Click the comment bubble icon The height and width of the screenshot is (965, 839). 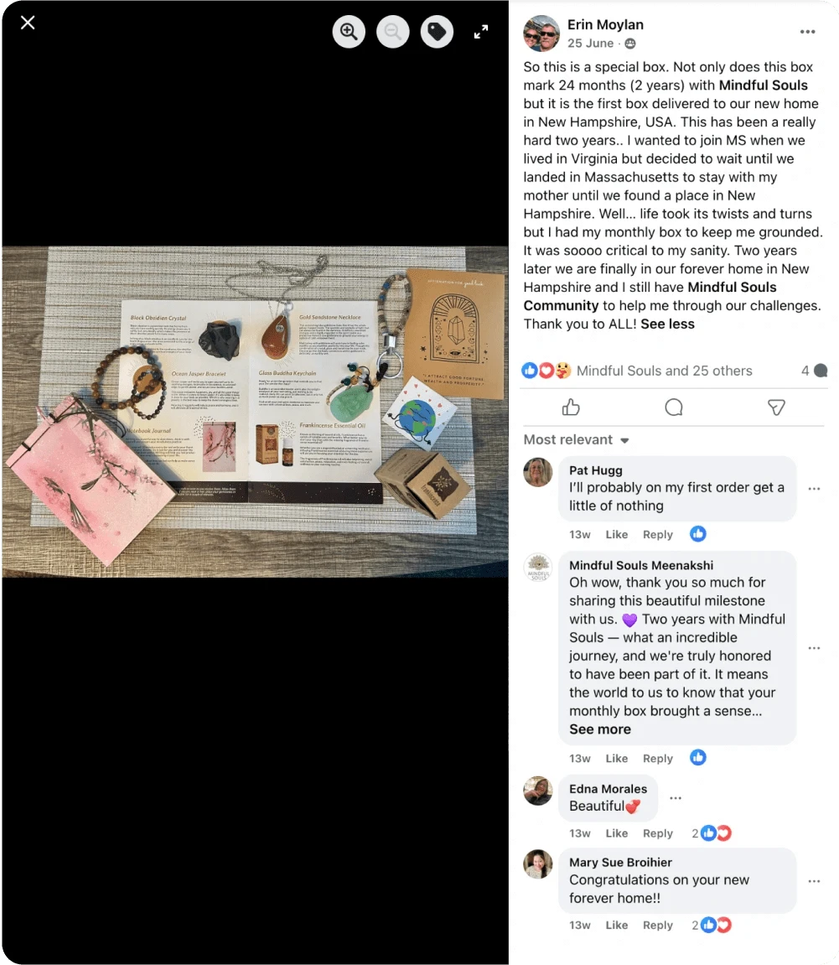tap(674, 407)
